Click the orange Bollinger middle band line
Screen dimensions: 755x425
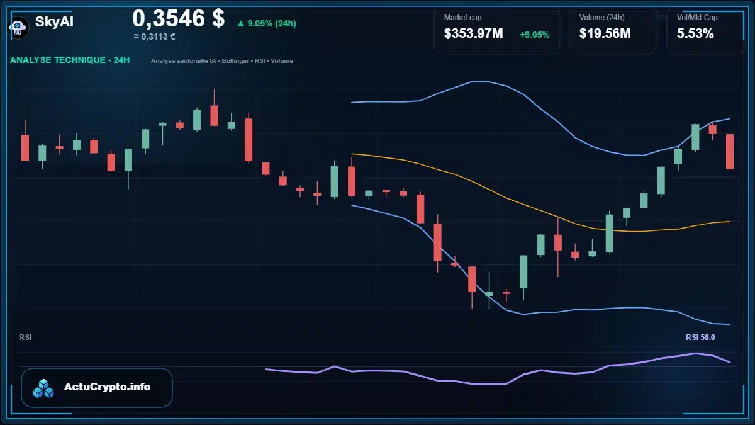tap(541, 210)
